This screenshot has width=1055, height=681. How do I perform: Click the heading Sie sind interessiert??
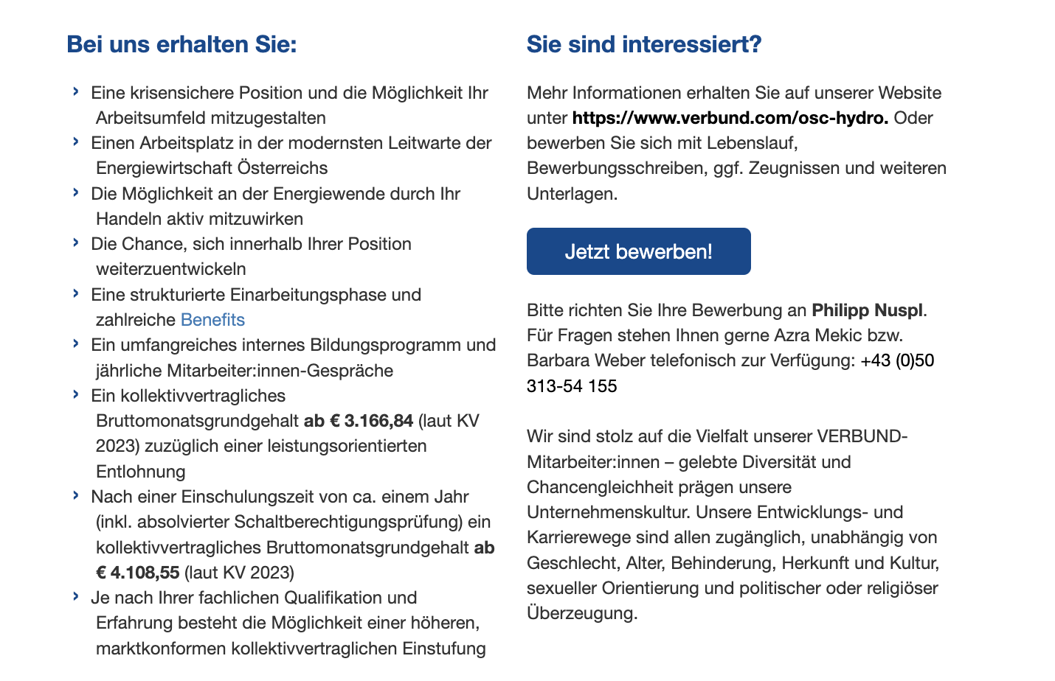[x=644, y=44]
